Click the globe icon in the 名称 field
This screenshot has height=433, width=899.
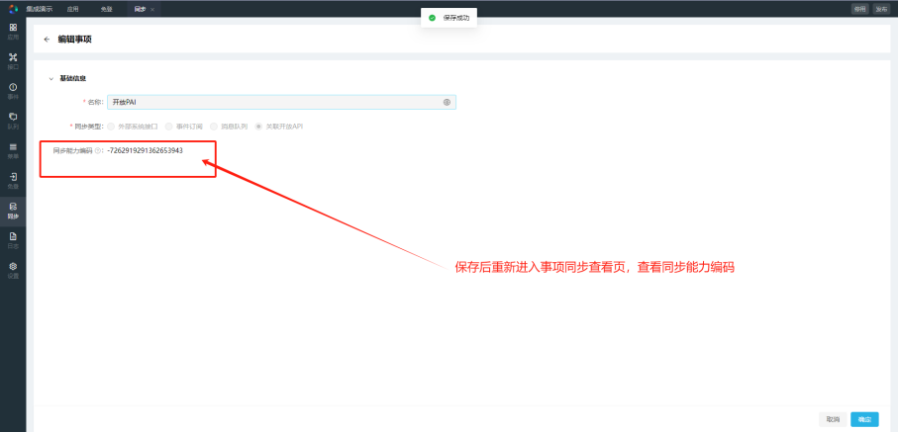[447, 103]
